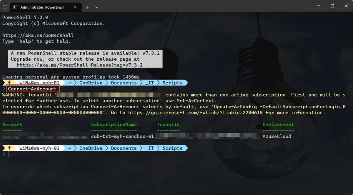Image resolution: width=353 pixels, height=195 pixels.
Task: Maximize the terminal window
Action: (332, 6)
